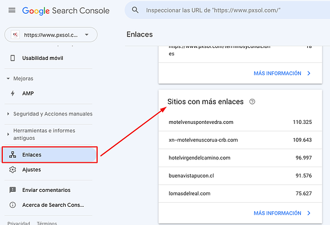Click help icon beside Sitios con más enlaces
This screenshot has height=225, width=330.
coord(252,102)
